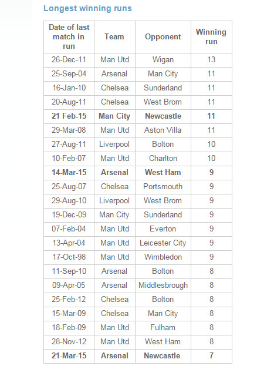Select the bold 21-Mar-15 date cell

(x=69, y=356)
